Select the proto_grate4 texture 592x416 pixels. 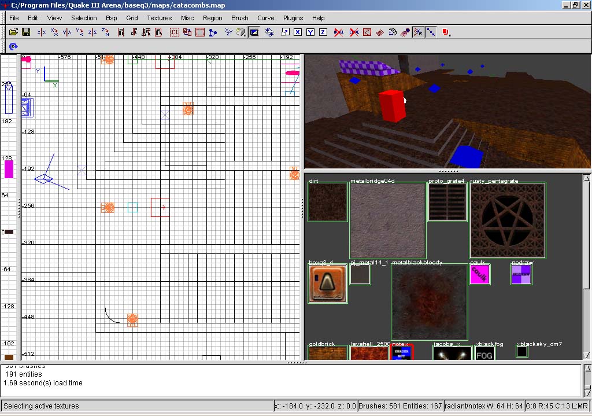click(447, 202)
